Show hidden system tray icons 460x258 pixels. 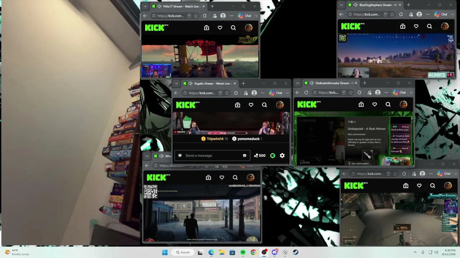[x=415, y=252]
